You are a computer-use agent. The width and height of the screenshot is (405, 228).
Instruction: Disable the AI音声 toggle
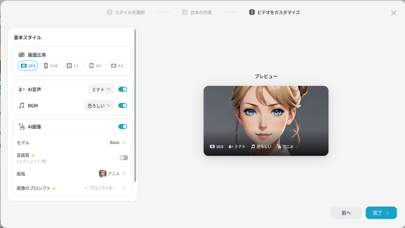click(x=123, y=89)
